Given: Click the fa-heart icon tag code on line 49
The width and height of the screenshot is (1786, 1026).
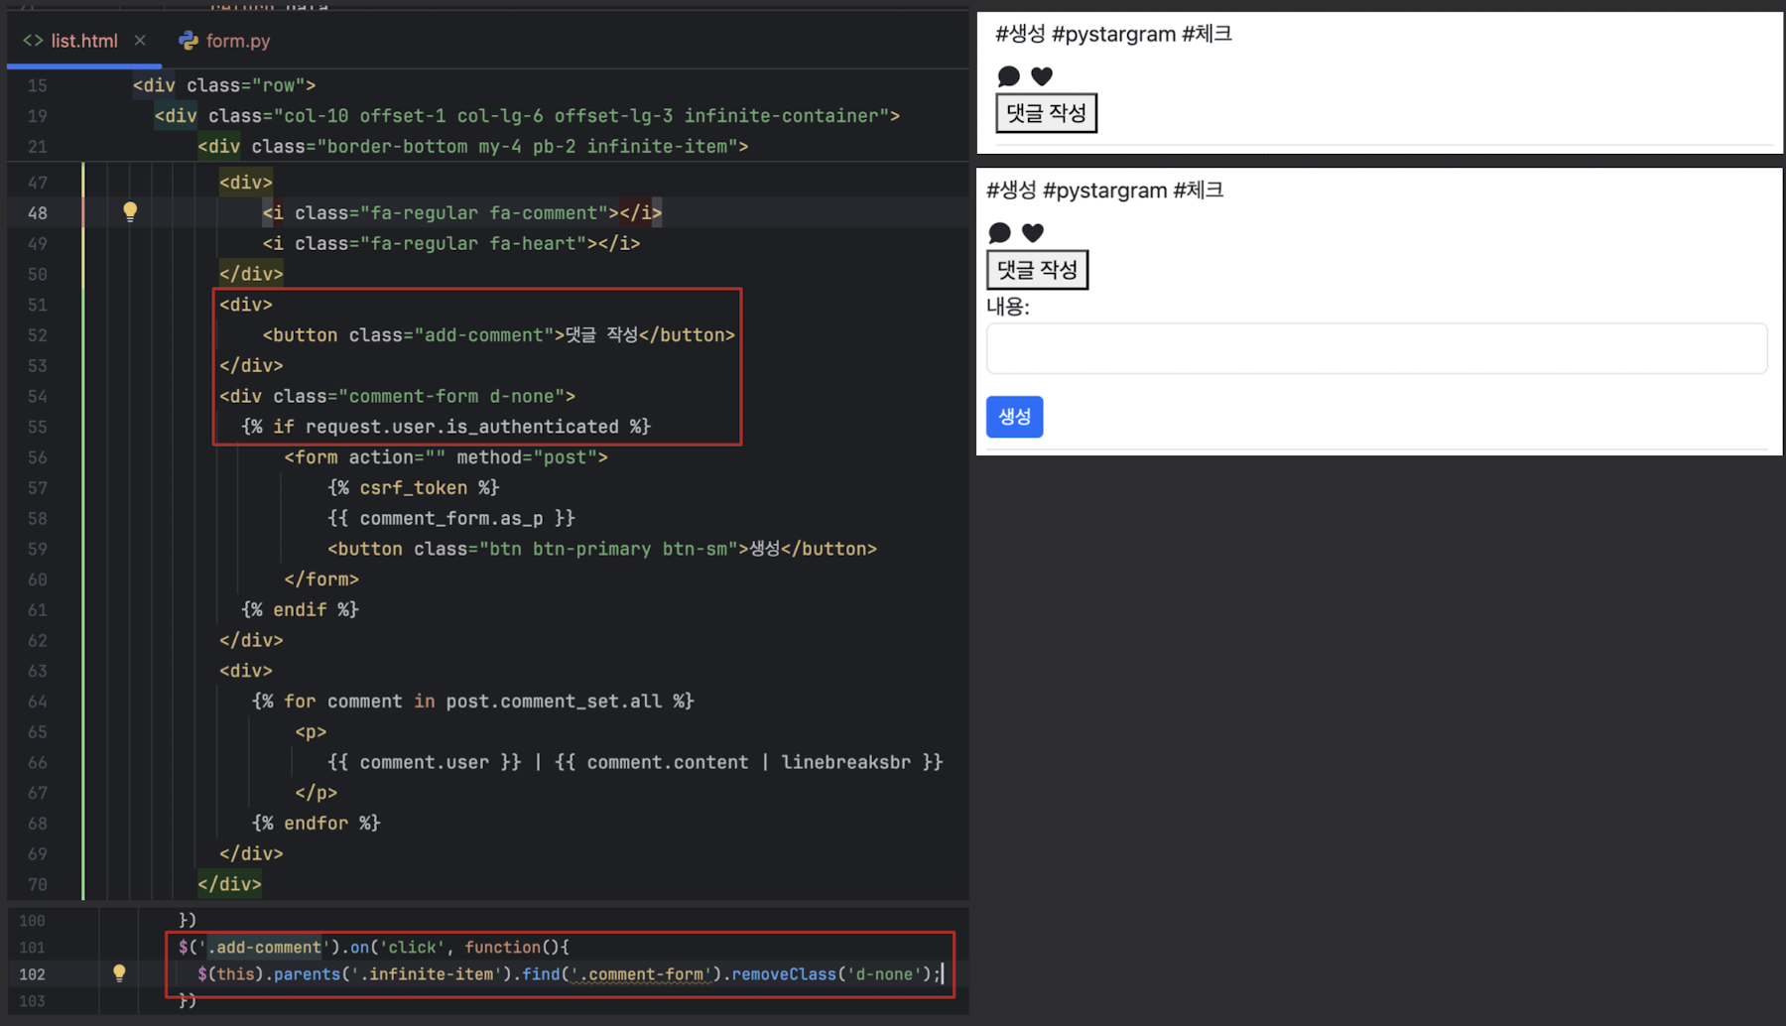Looking at the screenshot, I should click(x=450, y=243).
